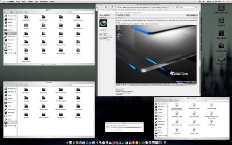Click the search field in Downloads window

tap(217, 100)
